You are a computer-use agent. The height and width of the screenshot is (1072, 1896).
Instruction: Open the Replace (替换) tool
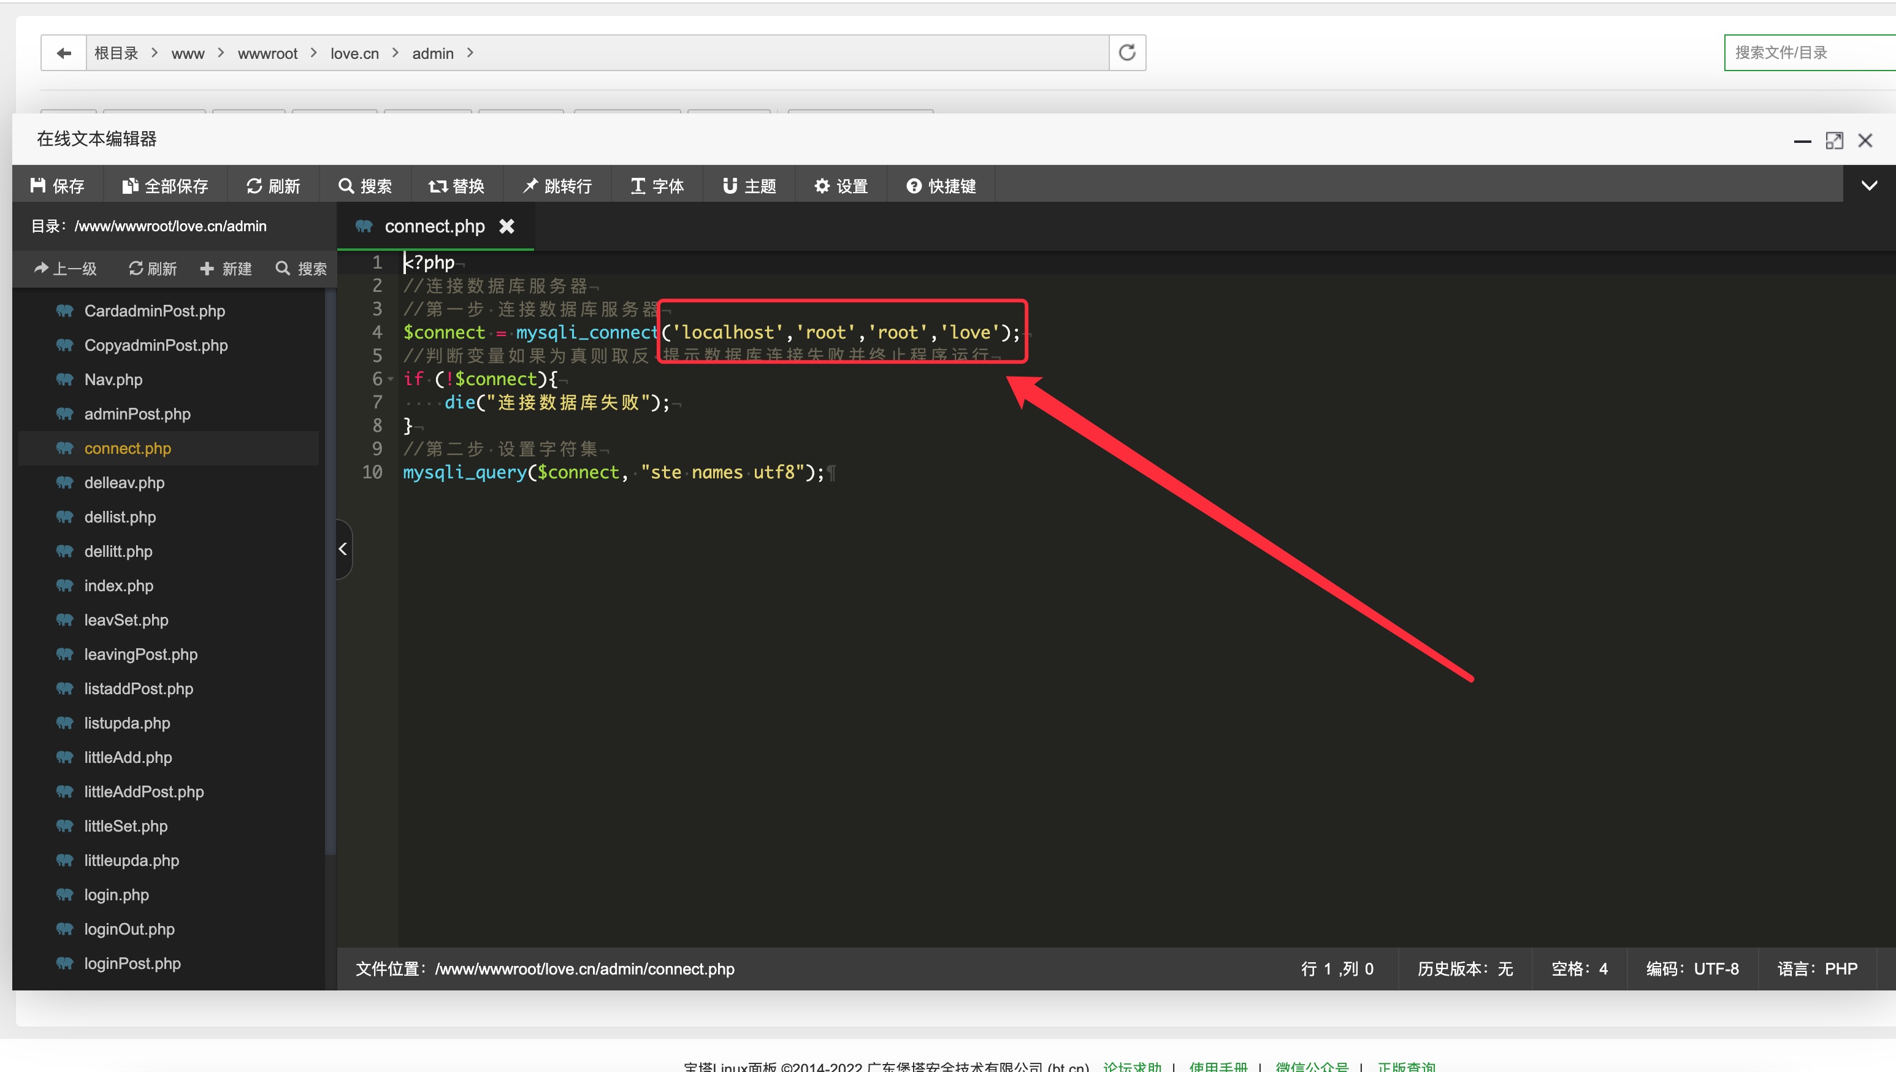456,186
